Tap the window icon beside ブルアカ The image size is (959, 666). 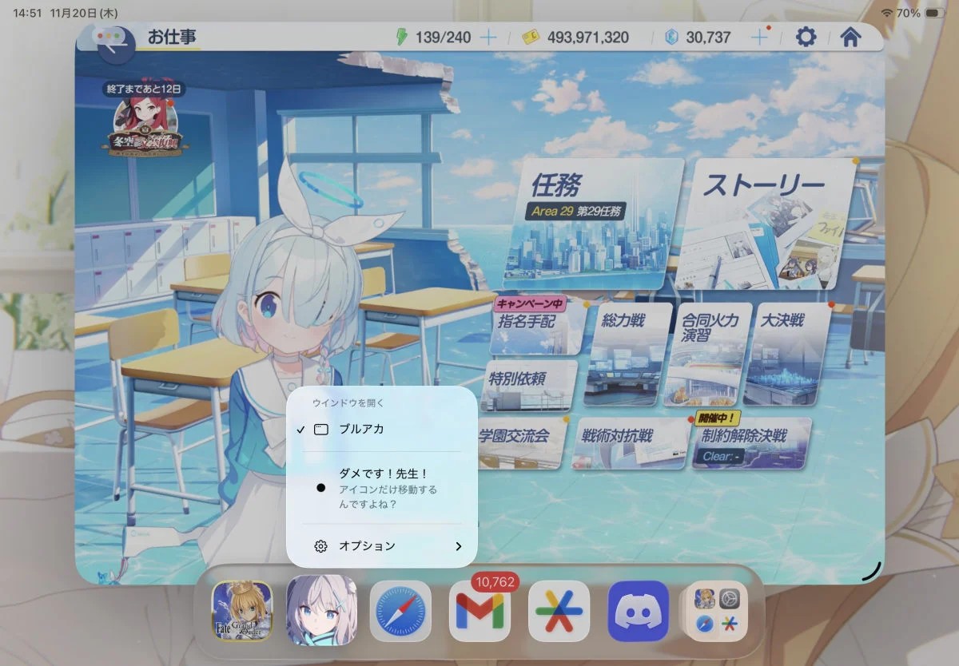coord(320,429)
